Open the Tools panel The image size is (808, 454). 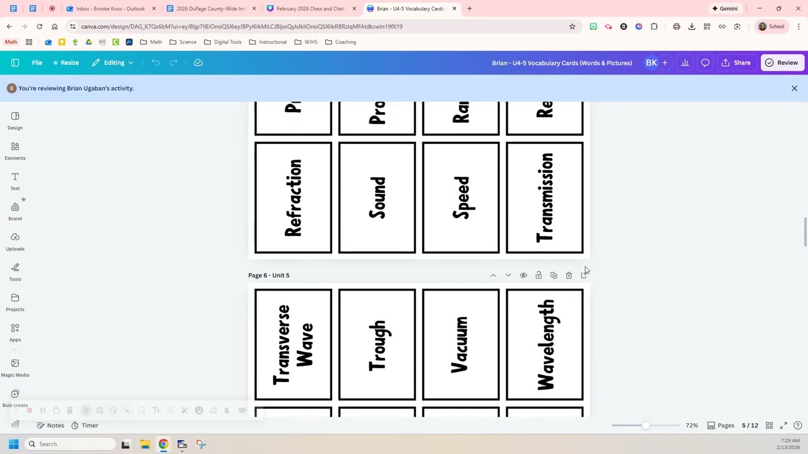click(15, 272)
